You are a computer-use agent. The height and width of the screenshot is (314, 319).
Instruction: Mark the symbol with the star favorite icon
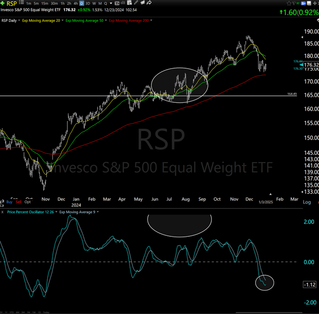[289, 3]
